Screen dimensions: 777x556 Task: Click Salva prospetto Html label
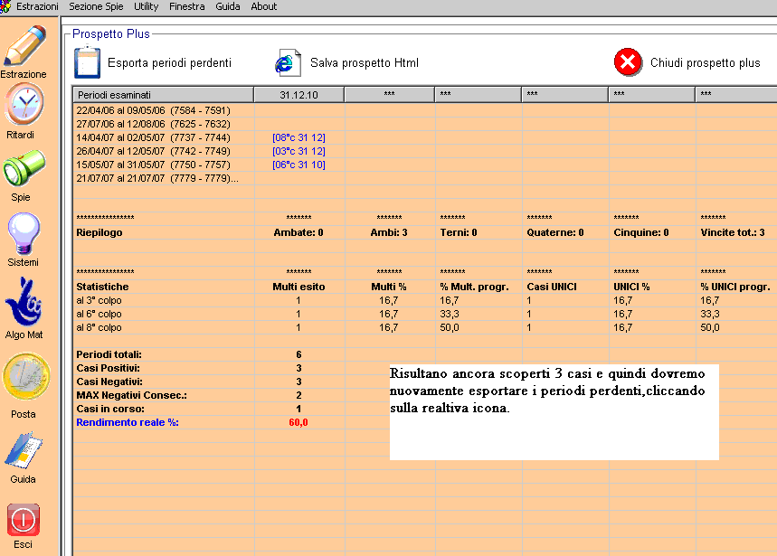[365, 63]
